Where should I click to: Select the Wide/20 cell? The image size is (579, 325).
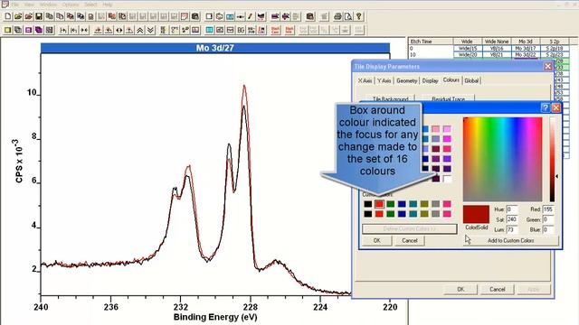(468, 54)
